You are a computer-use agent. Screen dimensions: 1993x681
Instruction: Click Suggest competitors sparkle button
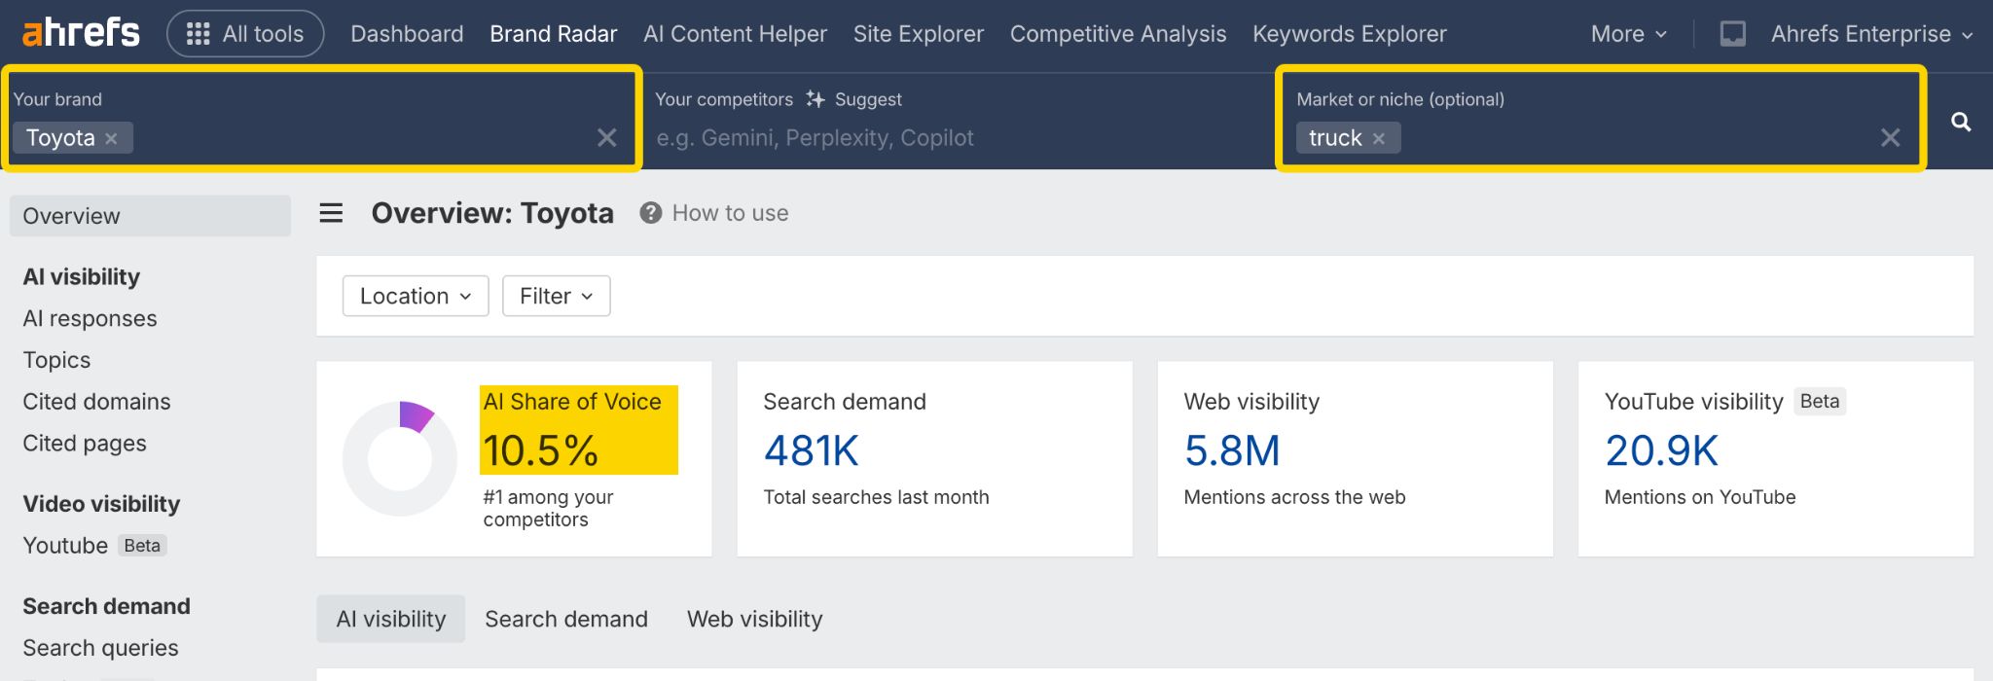coord(854,99)
